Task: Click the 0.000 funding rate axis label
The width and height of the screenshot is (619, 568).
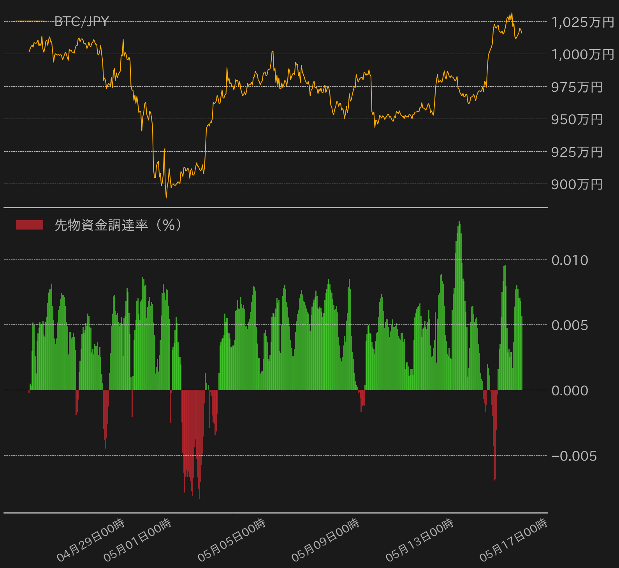Action: click(570, 391)
